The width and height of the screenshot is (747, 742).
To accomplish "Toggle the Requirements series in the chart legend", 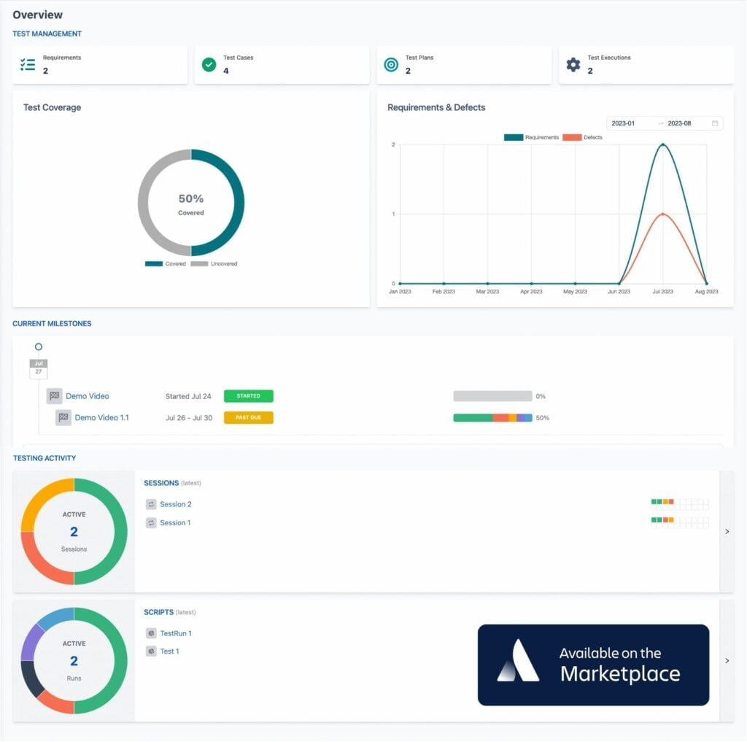I will pyautogui.click(x=531, y=137).
